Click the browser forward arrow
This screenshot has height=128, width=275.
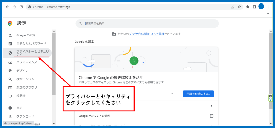tap(15, 7)
